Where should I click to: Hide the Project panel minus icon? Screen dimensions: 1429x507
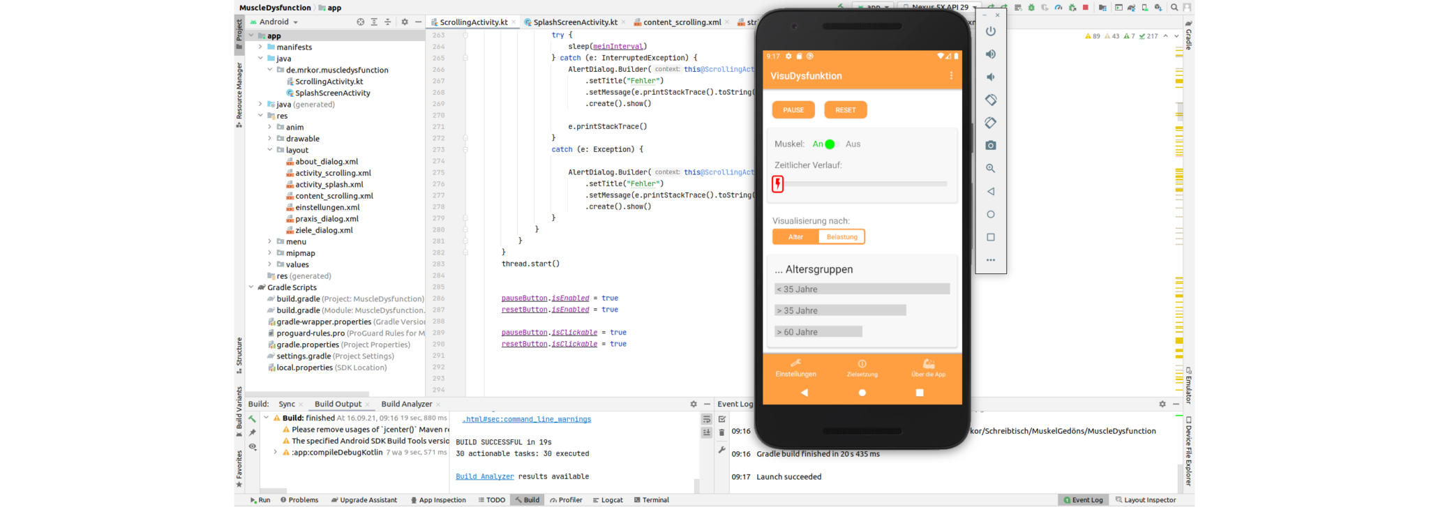tap(418, 22)
